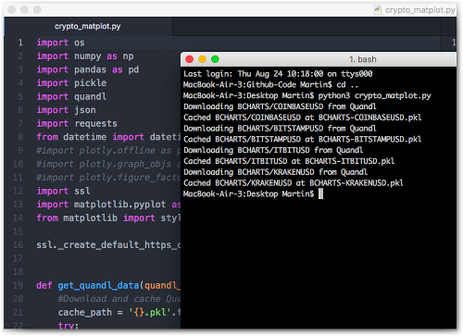This screenshot has height=336, width=463.
Task: Click the 1. bash terminal title
Action: tap(363, 59)
